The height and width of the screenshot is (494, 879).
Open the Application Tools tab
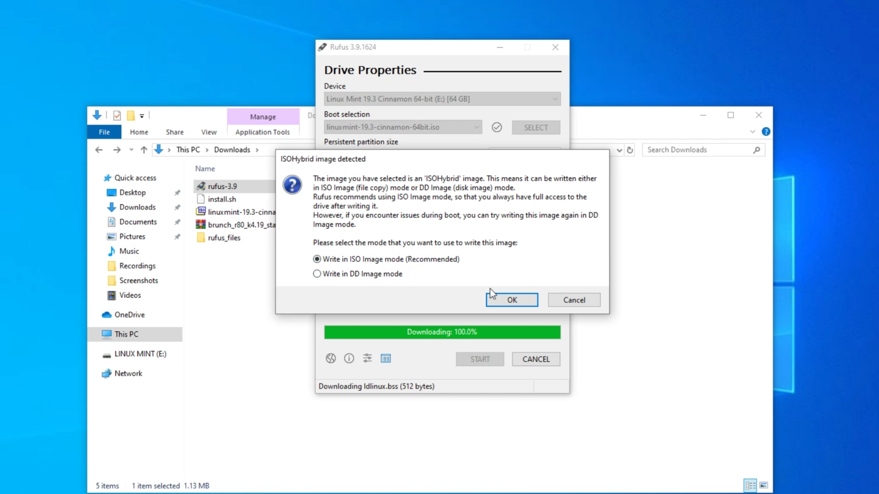point(263,132)
